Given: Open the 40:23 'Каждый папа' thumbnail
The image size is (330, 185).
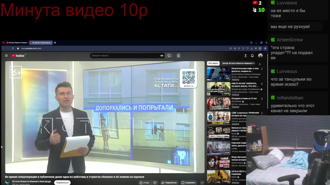Looking at the screenshot, I should [219, 104].
